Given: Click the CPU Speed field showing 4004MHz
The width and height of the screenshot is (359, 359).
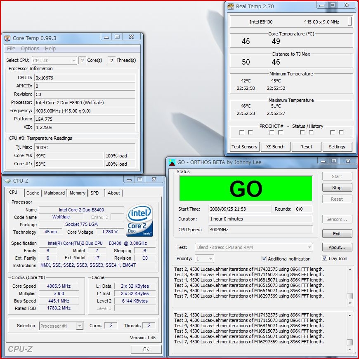Looking at the screenshot, I should point(261,230).
